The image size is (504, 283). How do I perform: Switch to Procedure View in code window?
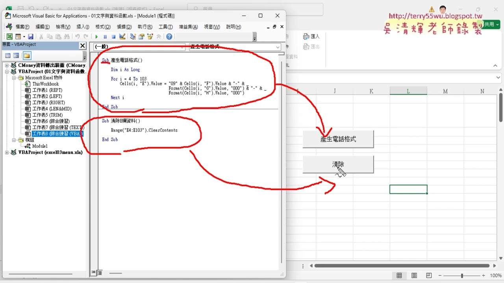tap(94, 272)
